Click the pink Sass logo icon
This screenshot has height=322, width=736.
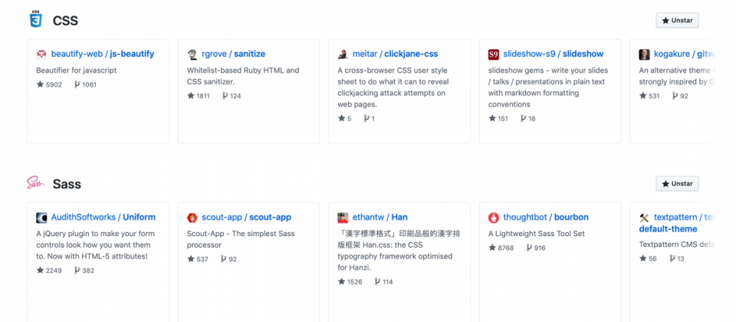[36, 183]
